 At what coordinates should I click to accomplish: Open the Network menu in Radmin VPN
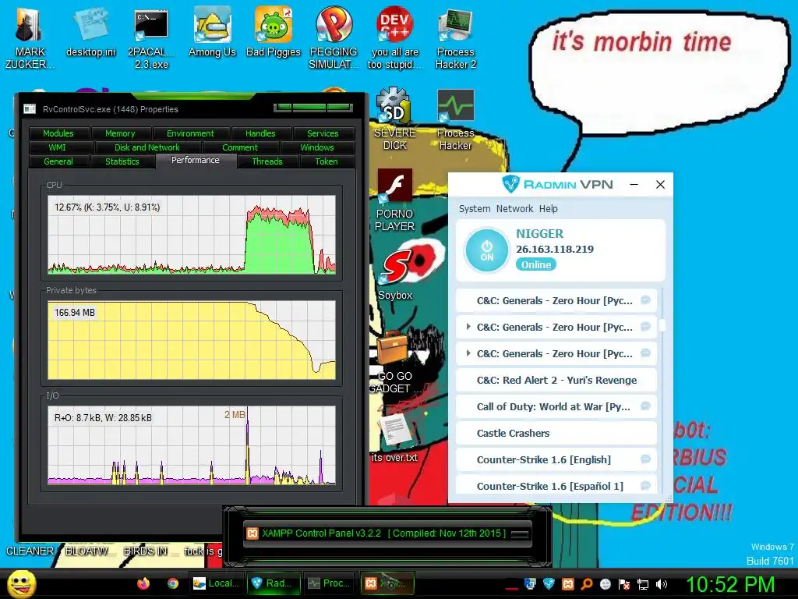point(514,209)
